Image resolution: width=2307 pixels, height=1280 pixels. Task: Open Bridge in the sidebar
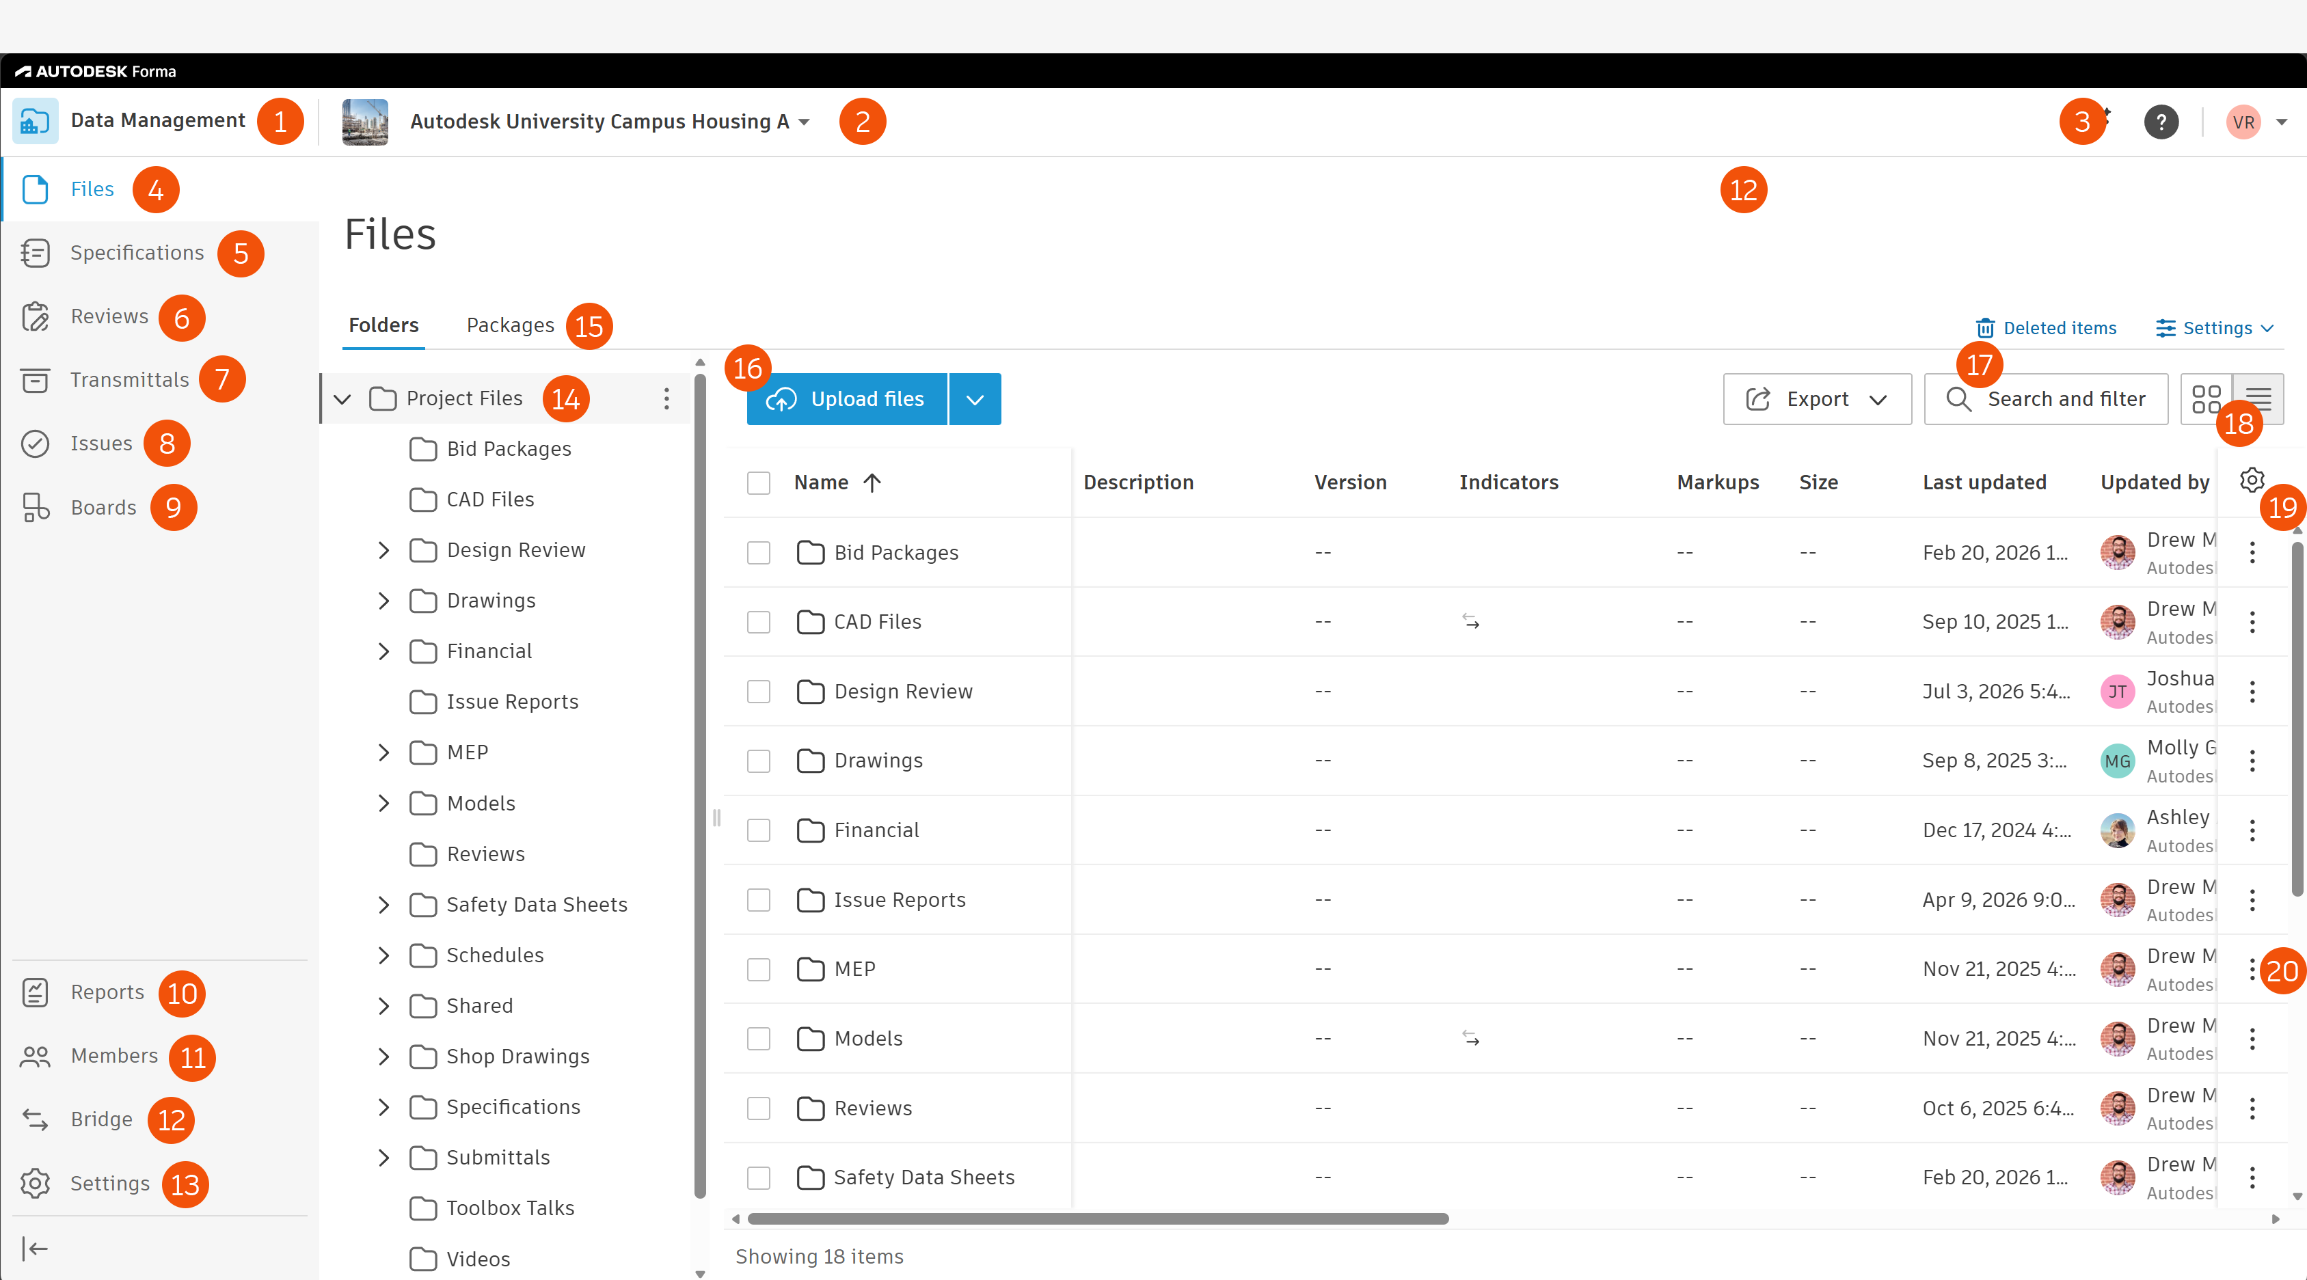click(x=101, y=1120)
